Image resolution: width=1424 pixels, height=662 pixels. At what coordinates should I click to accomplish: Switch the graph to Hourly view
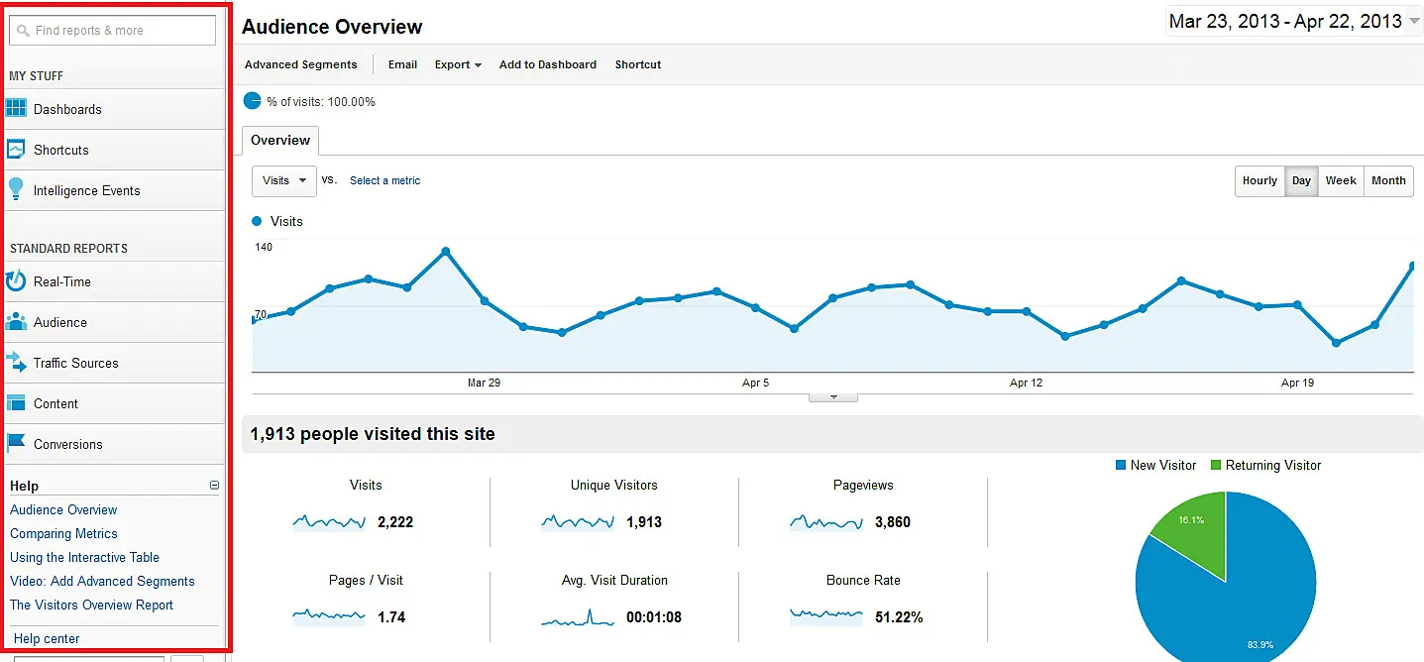(1259, 180)
